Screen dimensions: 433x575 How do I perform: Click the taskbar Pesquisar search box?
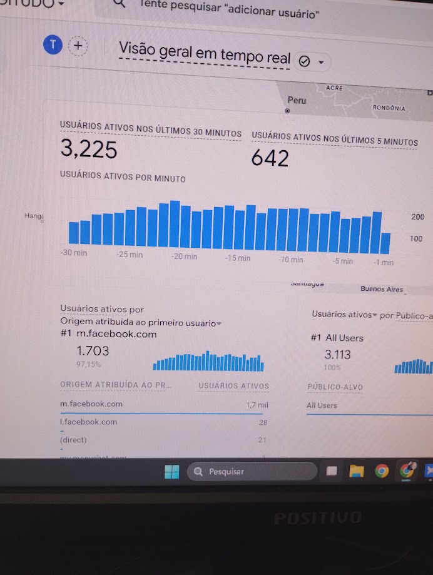click(x=252, y=471)
